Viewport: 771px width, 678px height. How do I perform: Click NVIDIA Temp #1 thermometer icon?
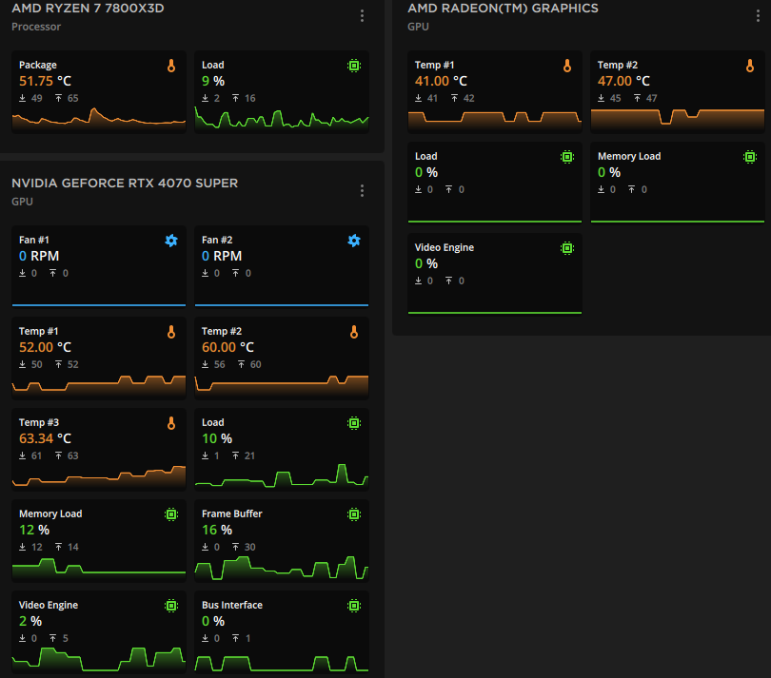pos(171,332)
